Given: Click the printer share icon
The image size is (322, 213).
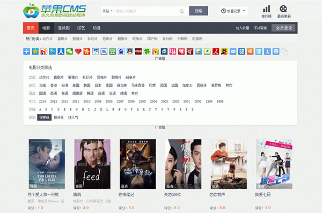Looking at the screenshot, I should click(276, 51).
